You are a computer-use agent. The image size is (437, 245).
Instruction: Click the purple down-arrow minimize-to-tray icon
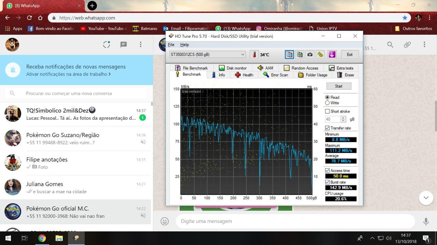click(332, 54)
